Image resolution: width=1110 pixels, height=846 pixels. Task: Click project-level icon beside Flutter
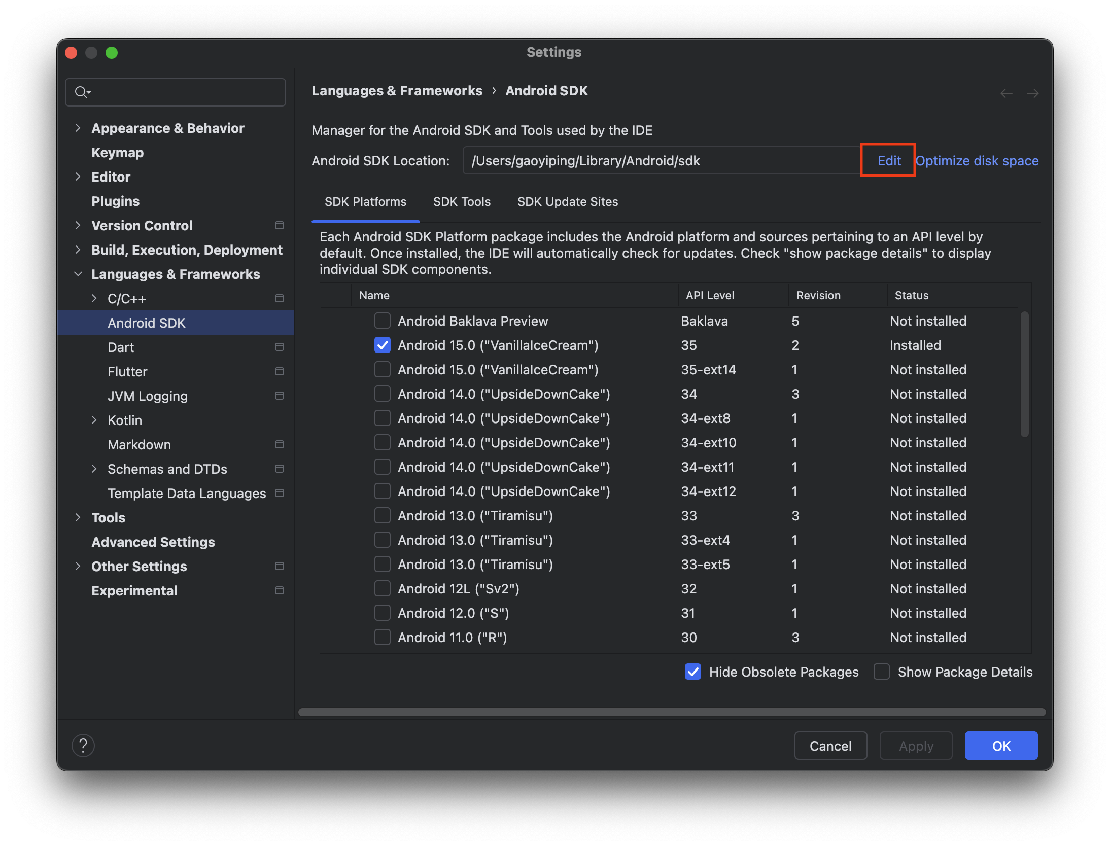[x=279, y=371]
